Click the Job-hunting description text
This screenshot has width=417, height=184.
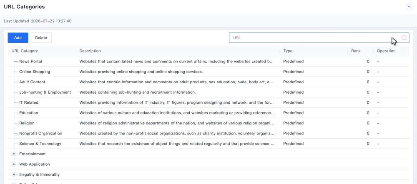coord(138,92)
